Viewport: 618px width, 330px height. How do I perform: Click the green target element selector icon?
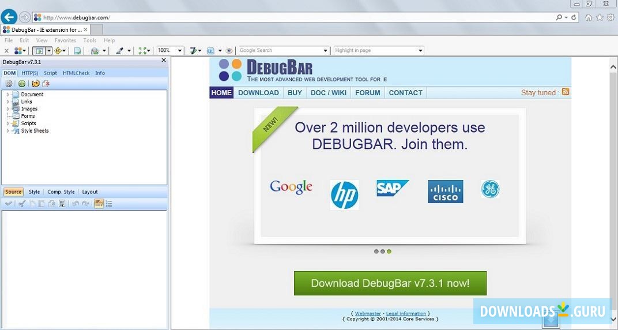click(22, 84)
